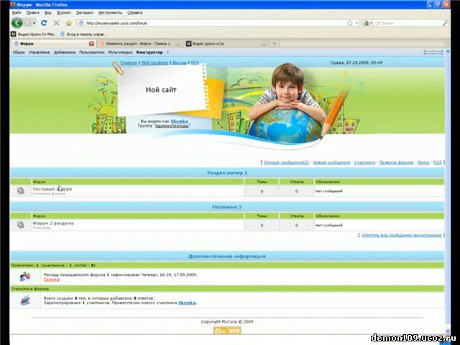460x345 pixels.
Task: Open the Вид menu
Action: [48, 13]
